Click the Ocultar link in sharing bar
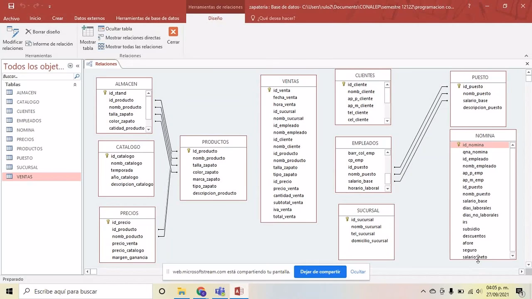This screenshot has width=532, height=299. coord(358,272)
